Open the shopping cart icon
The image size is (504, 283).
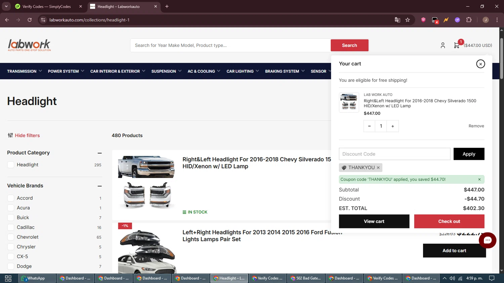click(x=456, y=45)
